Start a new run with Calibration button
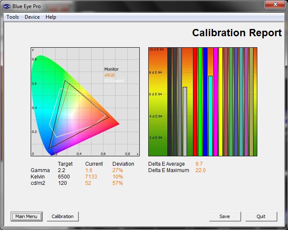This screenshot has width=288, height=230. pos(63,216)
